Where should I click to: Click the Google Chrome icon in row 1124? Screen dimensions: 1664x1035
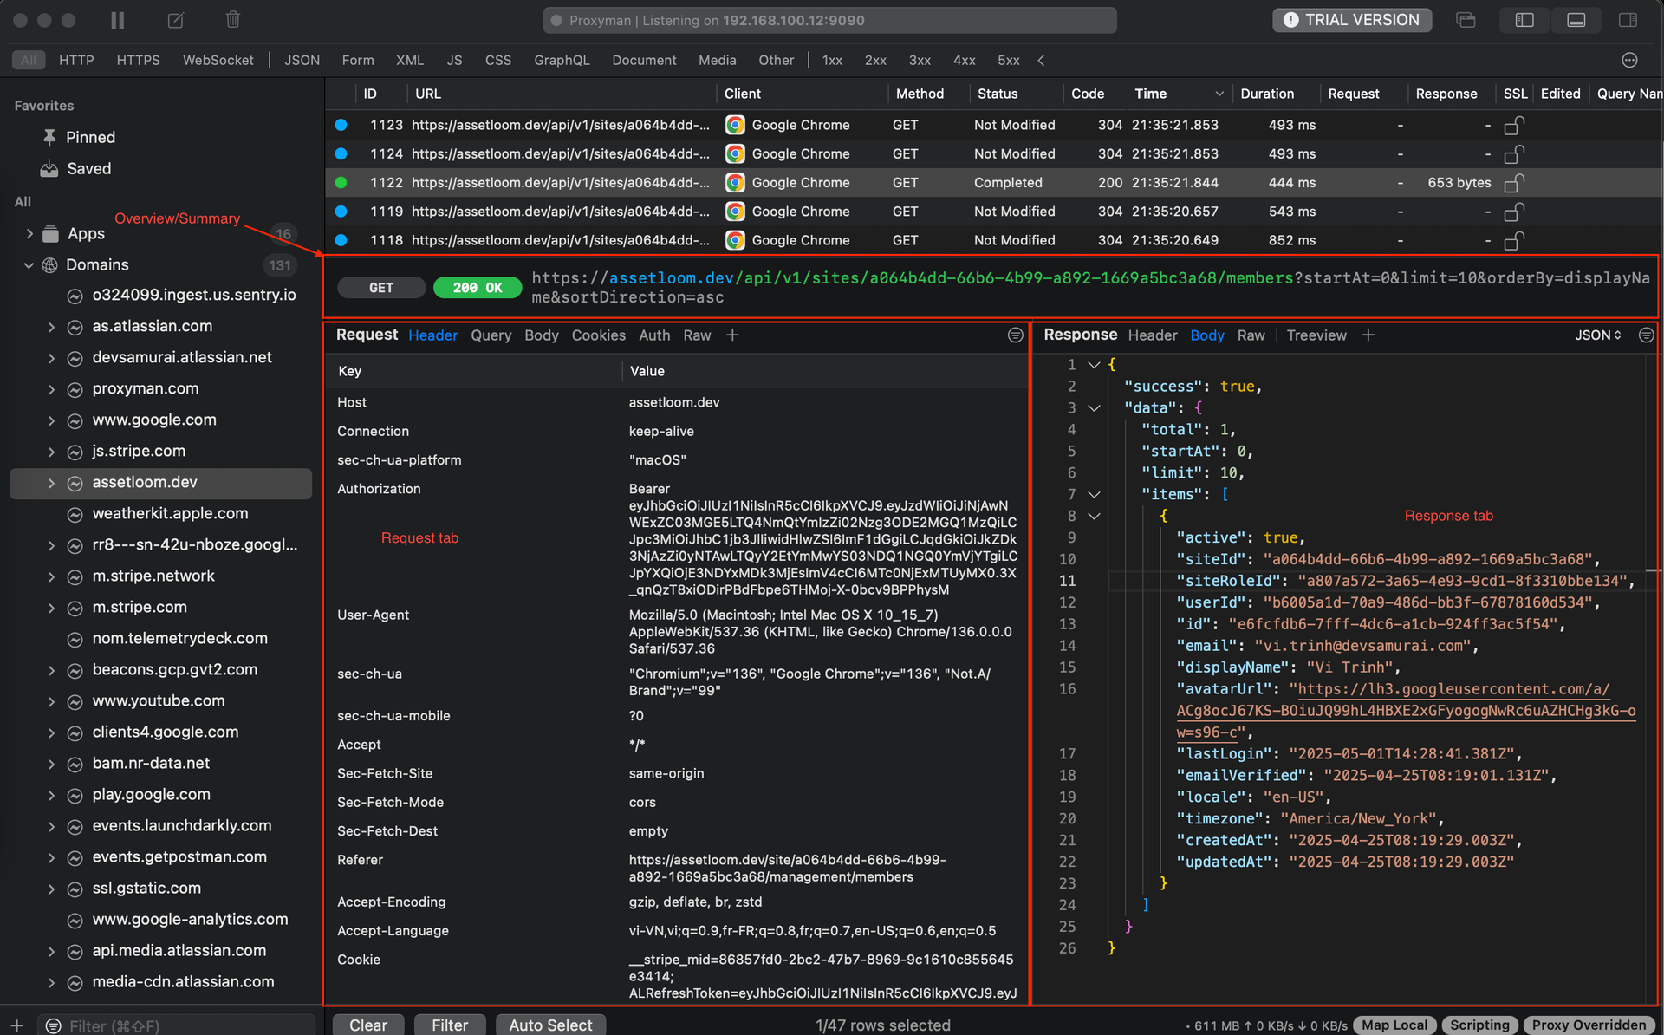735,154
